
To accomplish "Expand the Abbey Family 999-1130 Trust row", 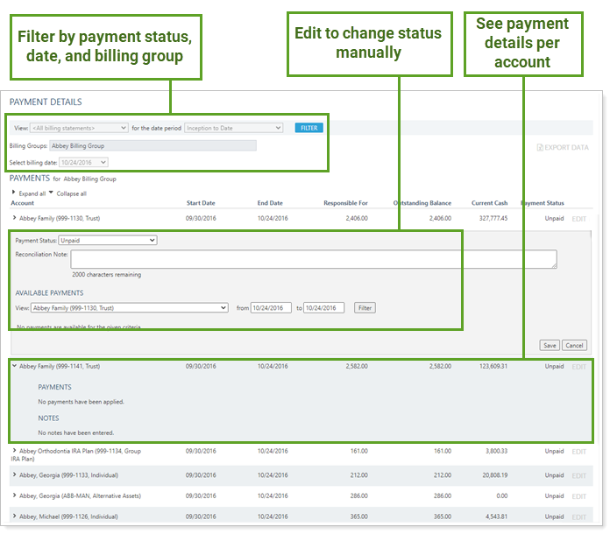I will coord(14,218).
